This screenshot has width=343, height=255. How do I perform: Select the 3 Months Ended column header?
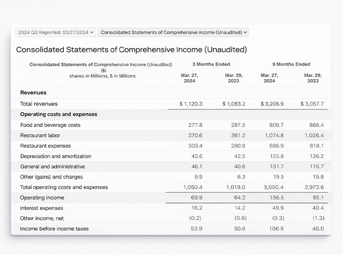pos(211,64)
